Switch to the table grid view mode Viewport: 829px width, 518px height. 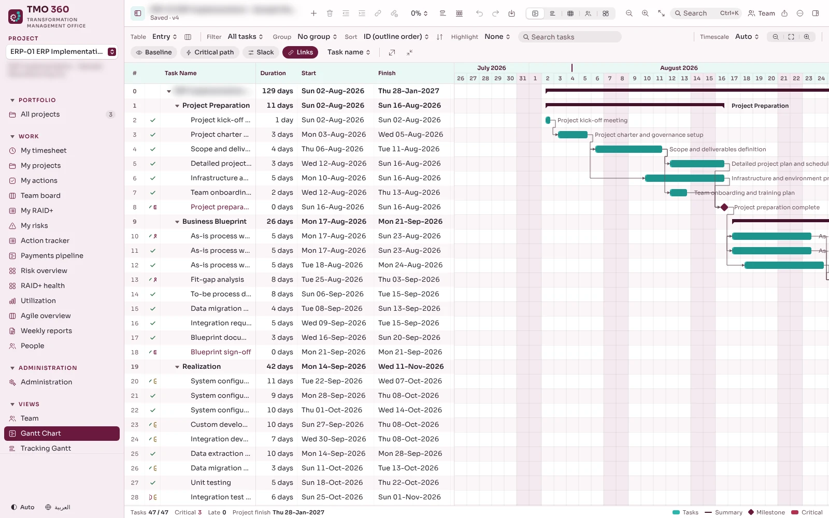[x=570, y=13]
